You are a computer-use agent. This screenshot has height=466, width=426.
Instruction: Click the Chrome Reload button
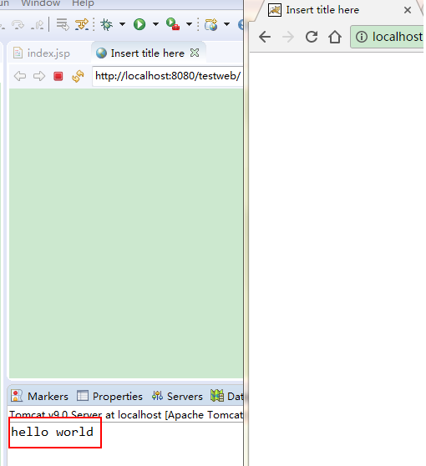pyautogui.click(x=312, y=37)
